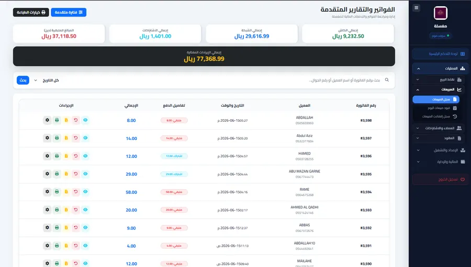
Task: Click تسجيل الخروج to log out
Action: (x=440, y=179)
